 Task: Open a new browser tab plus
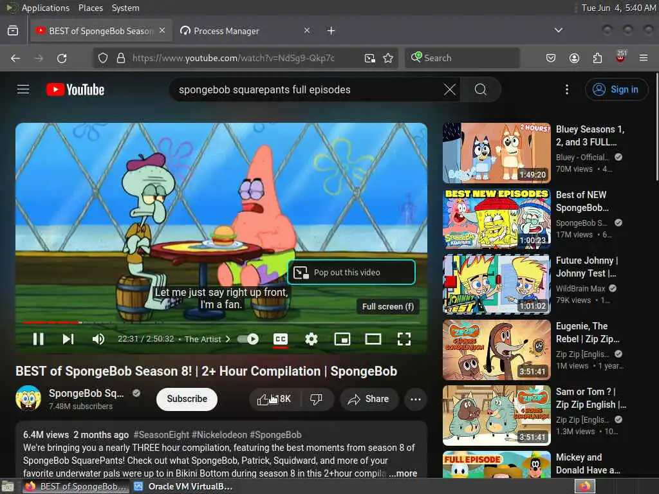point(331,31)
